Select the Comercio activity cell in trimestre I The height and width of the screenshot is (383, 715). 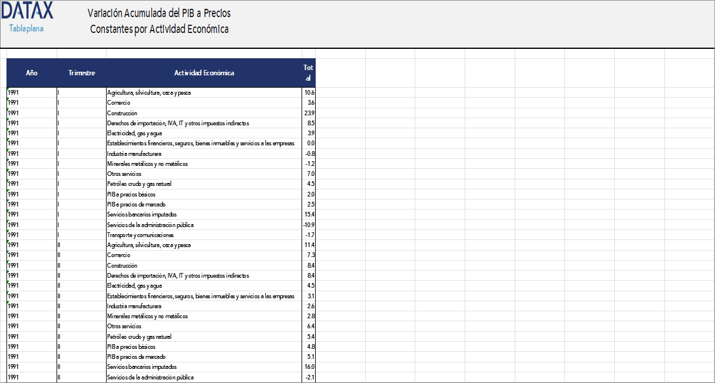tap(118, 102)
